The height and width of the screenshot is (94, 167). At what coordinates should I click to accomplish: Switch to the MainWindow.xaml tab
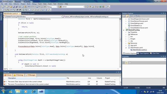[x=28, y=14]
